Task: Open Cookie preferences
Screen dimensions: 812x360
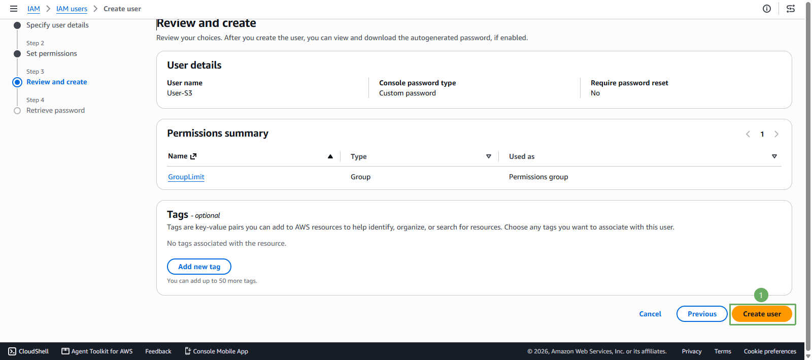Action: pos(770,351)
